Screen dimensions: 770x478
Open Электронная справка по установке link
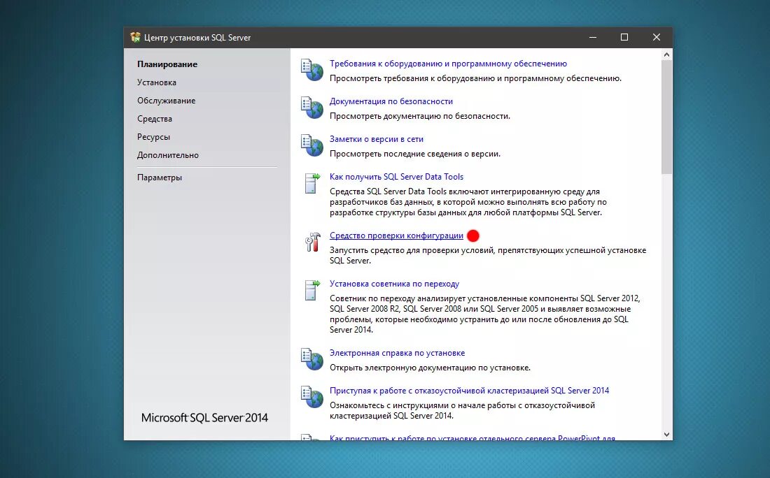click(x=397, y=353)
